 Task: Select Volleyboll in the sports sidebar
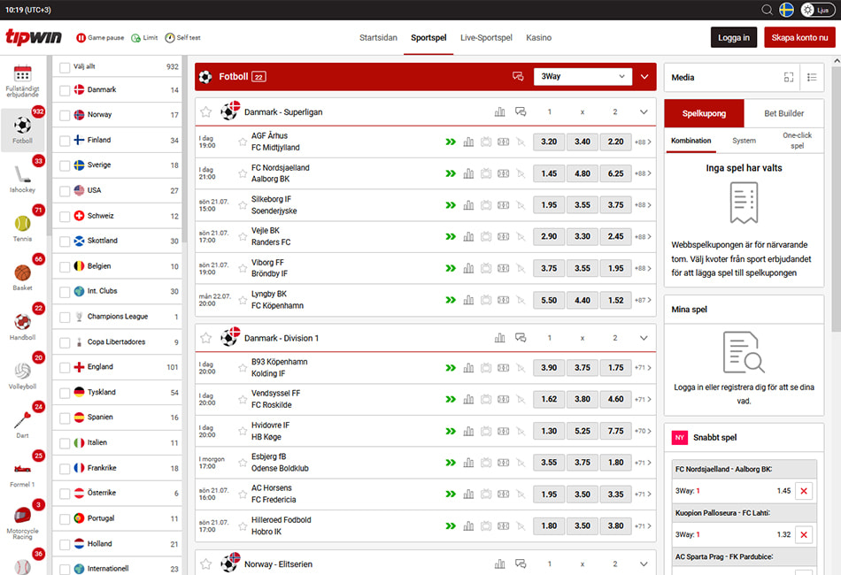coord(22,375)
